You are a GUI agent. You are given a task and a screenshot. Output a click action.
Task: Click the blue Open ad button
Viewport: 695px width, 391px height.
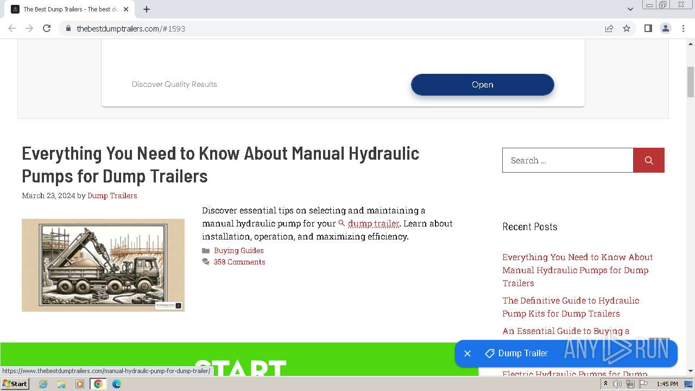(x=482, y=85)
